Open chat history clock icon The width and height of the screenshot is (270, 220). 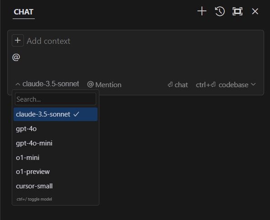[220, 11]
